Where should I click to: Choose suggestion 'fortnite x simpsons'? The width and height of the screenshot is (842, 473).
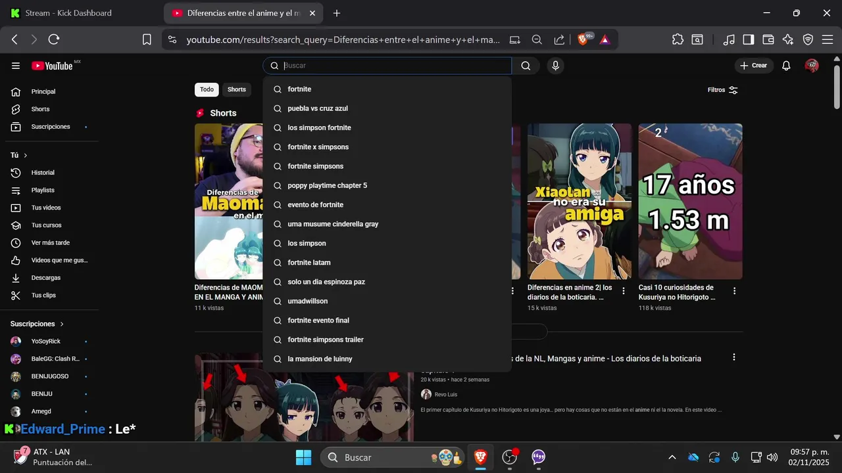[387, 147]
